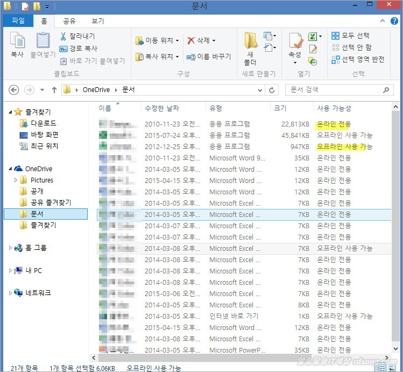Switch to the 보기 (View) ribbon tab

(98, 21)
